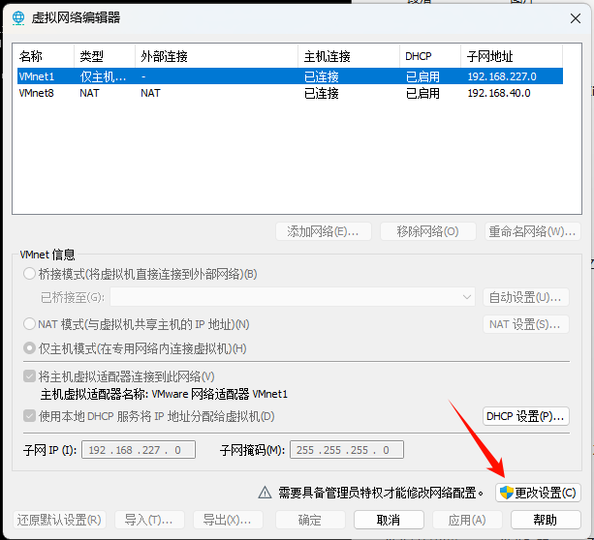This screenshot has width=594, height=540.
Task: Click 还原默认设置(R) button
Action: (x=59, y=520)
